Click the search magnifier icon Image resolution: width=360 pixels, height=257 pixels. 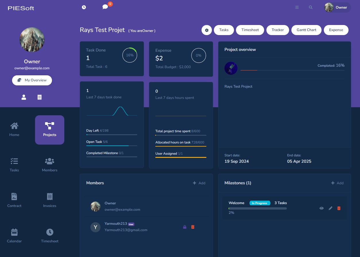coord(311,7)
